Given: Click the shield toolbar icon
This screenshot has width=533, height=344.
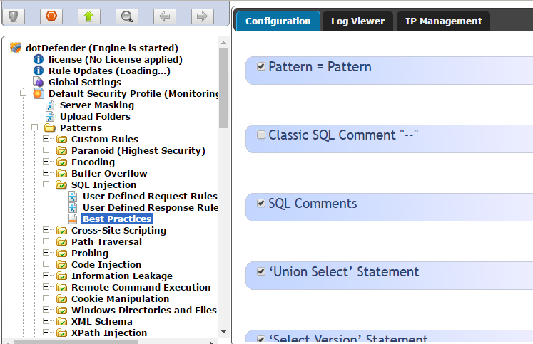Looking at the screenshot, I should pos(14,16).
